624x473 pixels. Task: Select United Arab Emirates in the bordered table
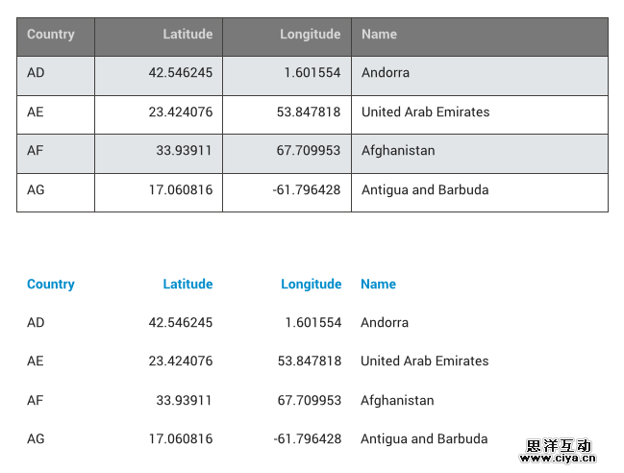pos(425,112)
